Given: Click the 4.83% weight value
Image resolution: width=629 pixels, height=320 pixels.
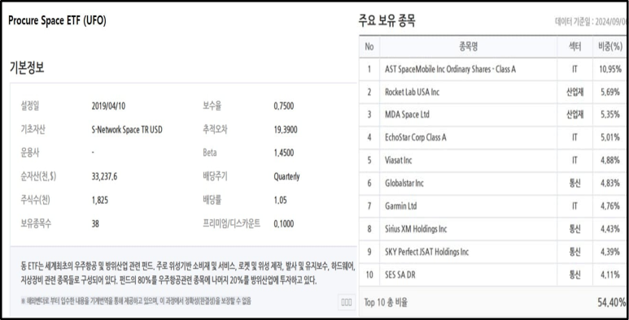Looking at the screenshot, I should [611, 184].
